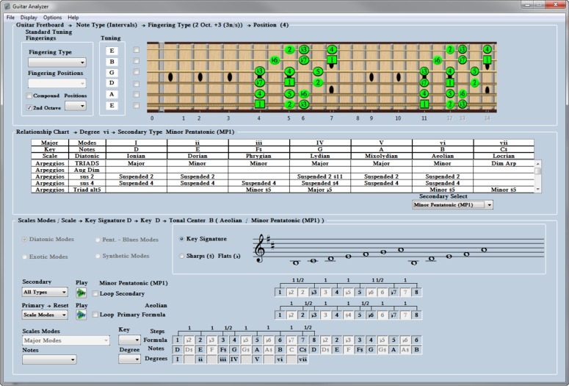The image size is (569, 386).
Task: Select the b7 marker on B string, fret 6
Action: click(304, 60)
